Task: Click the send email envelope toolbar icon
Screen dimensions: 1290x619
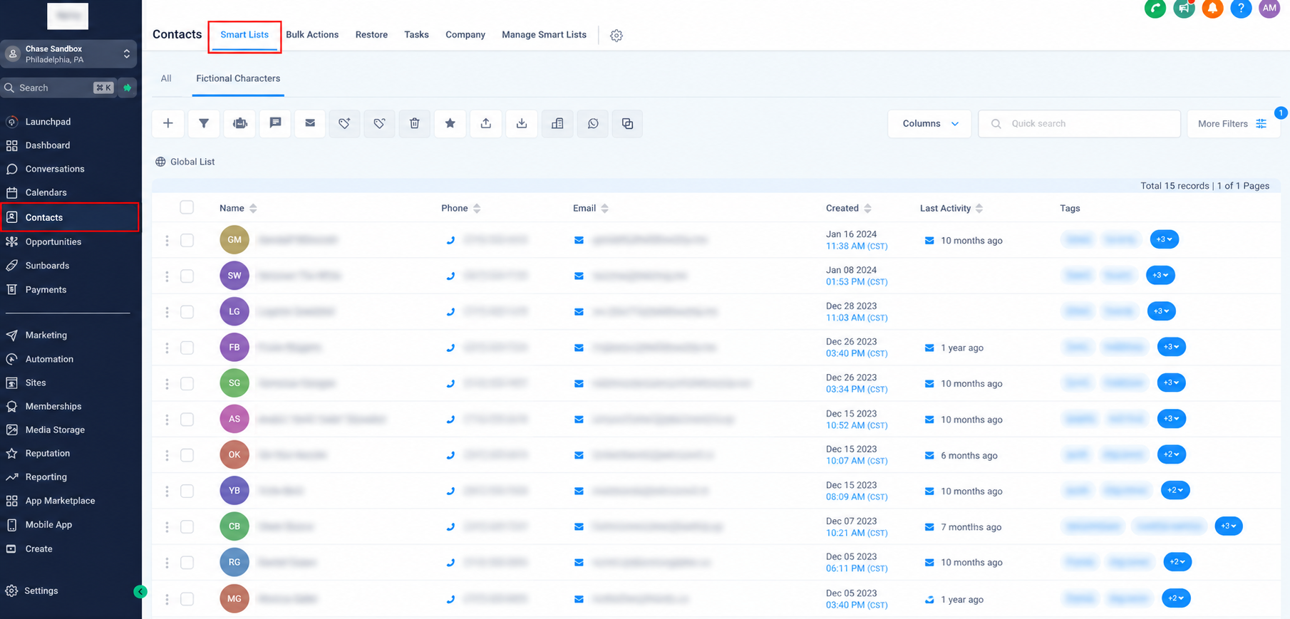Action: coord(310,123)
